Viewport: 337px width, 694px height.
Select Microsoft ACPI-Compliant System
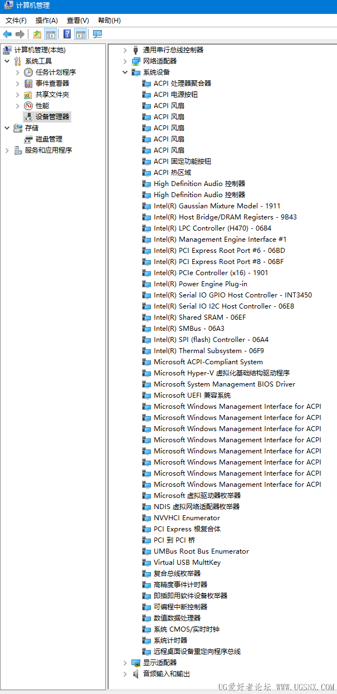pyautogui.click(x=208, y=362)
